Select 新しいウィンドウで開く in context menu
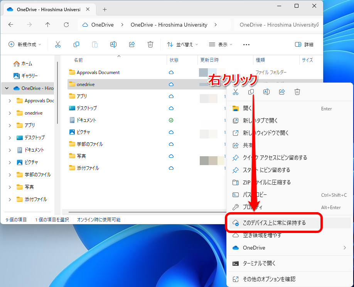The height and width of the screenshot is (287, 354). [290, 133]
